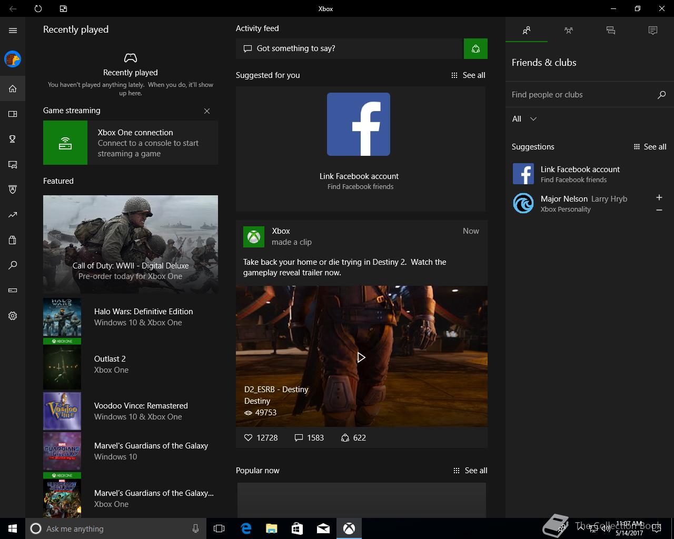Screen dimensions: 674x539
Task: Add Major Nelson as a friend
Action: tap(659, 197)
